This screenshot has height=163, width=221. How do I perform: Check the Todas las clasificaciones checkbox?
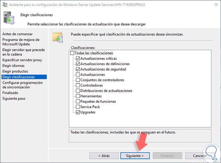click(x=72, y=53)
